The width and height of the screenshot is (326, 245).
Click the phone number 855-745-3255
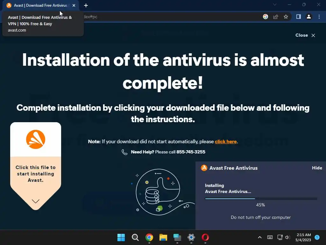click(x=191, y=152)
